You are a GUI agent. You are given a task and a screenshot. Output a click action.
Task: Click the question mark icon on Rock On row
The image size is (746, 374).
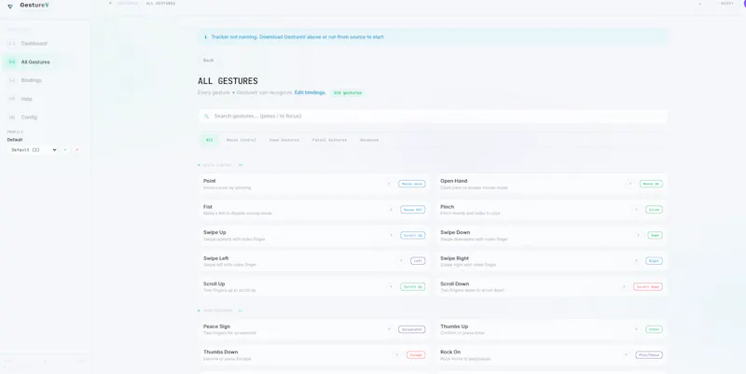[626, 355]
